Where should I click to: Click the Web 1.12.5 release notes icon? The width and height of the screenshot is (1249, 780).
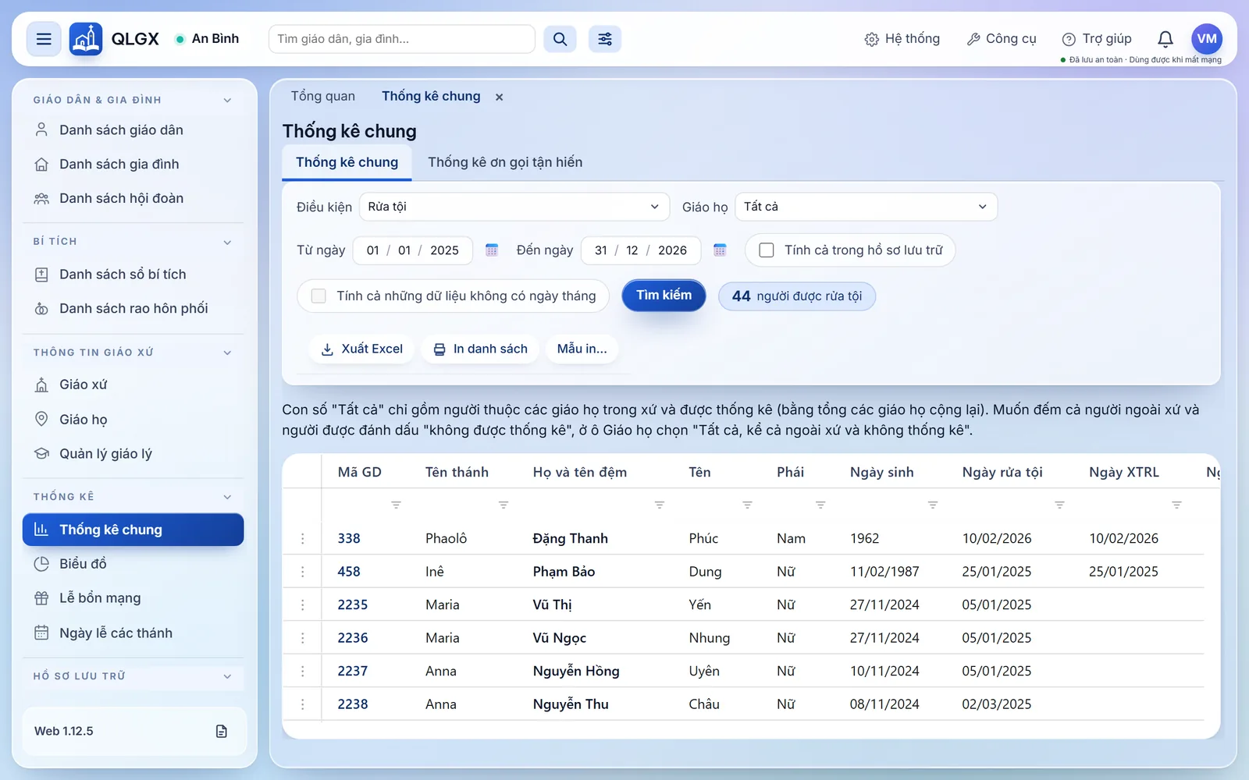click(222, 731)
